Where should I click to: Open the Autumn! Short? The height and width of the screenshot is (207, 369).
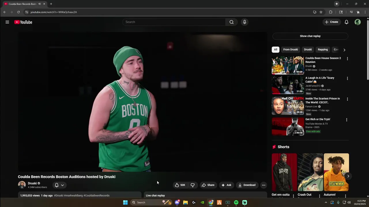[336, 172]
